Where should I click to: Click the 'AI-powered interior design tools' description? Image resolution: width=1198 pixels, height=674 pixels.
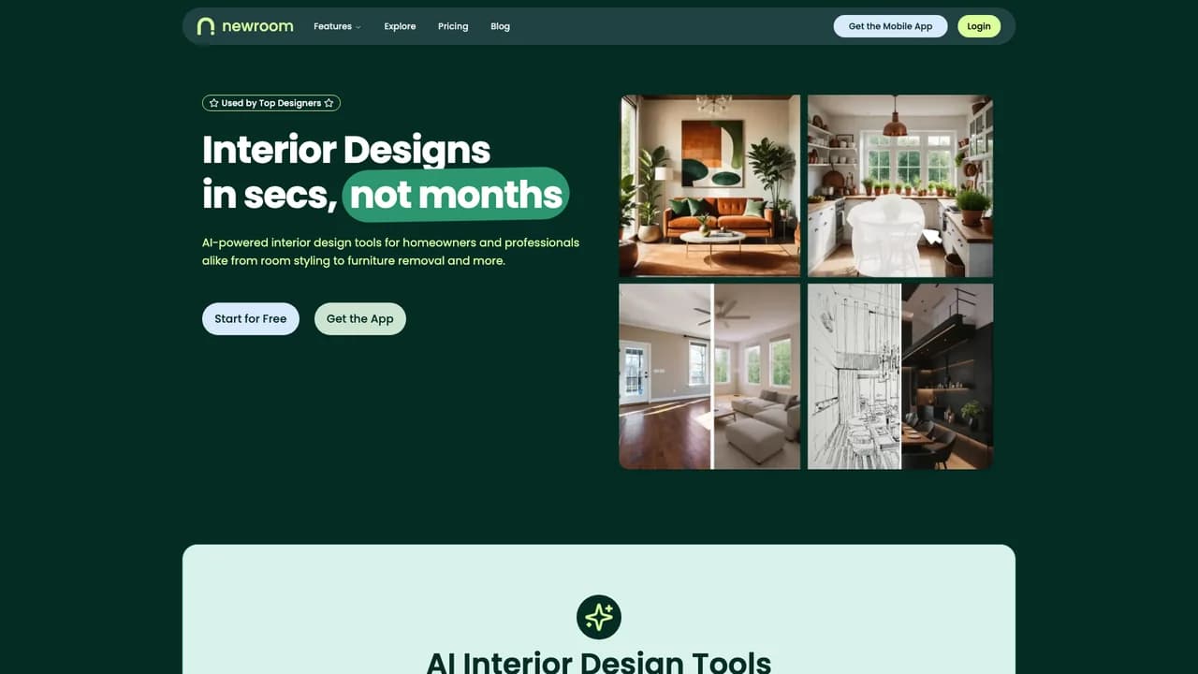coord(390,251)
